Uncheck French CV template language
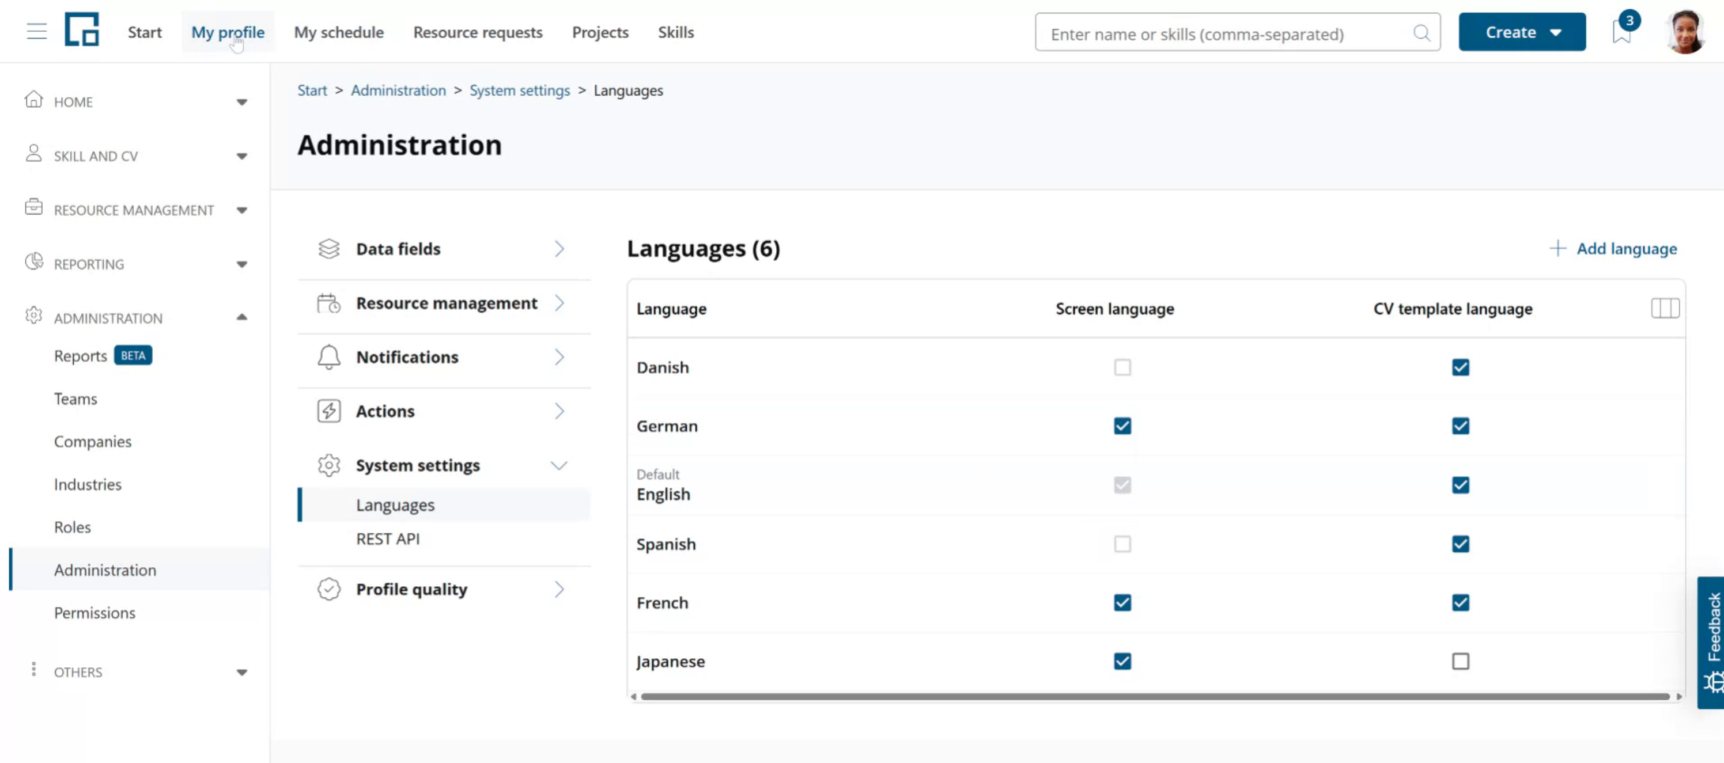The width and height of the screenshot is (1724, 763). click(1460, 602)
